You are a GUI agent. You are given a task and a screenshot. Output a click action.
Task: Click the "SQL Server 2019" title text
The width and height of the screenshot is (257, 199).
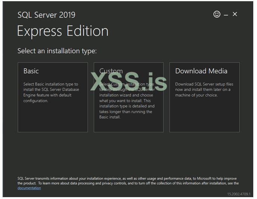(x=46, y=15)
